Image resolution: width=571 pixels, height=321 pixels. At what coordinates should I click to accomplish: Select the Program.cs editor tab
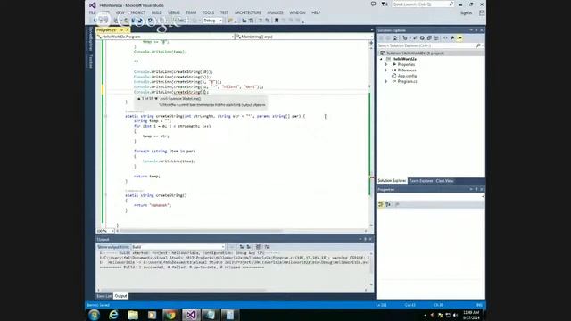click(107, 29)
